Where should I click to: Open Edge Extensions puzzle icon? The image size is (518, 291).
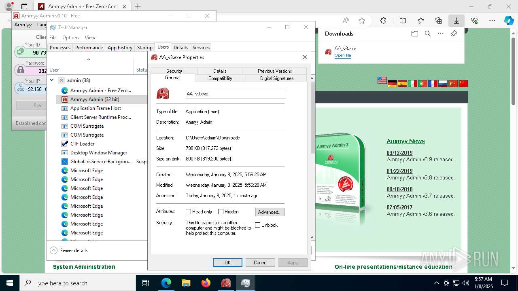click(383, 21)
